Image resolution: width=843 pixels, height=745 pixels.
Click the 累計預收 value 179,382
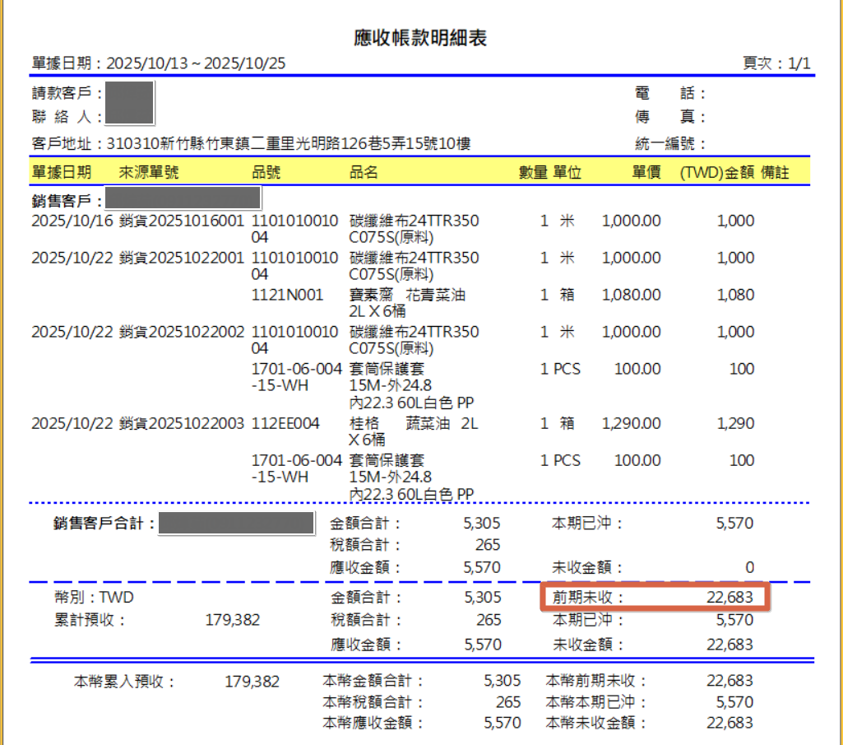pos(232,621)
